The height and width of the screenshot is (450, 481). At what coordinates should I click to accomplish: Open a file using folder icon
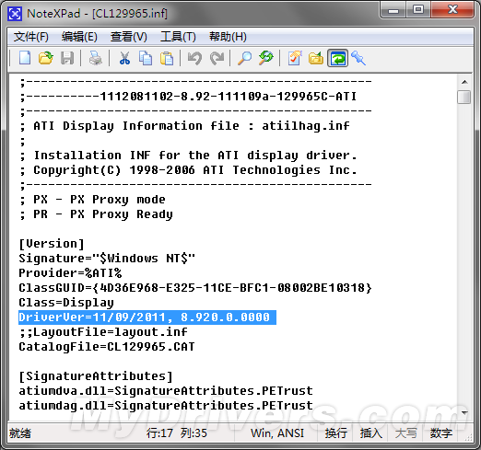46,58
